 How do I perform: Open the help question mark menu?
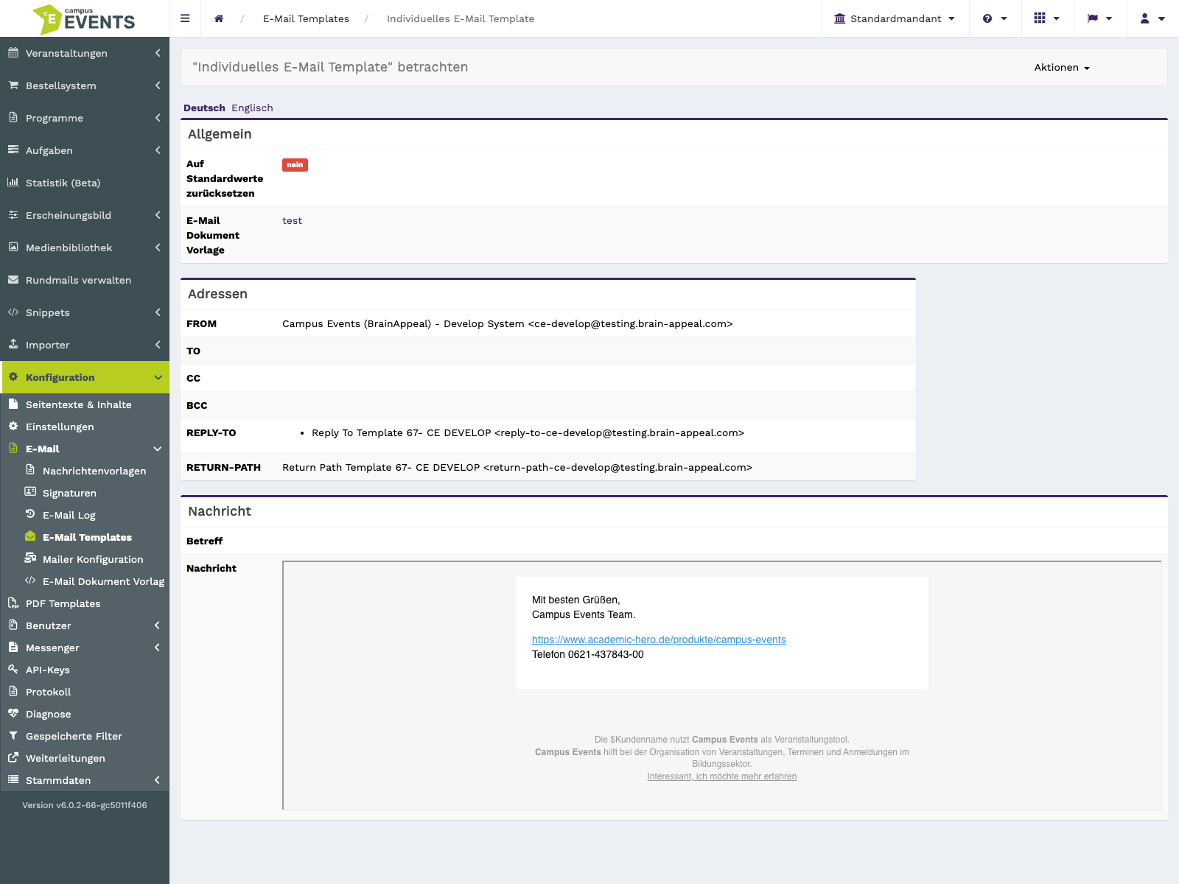(x=995, y=18)
